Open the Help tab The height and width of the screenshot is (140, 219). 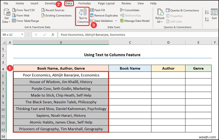pos(153,3)
